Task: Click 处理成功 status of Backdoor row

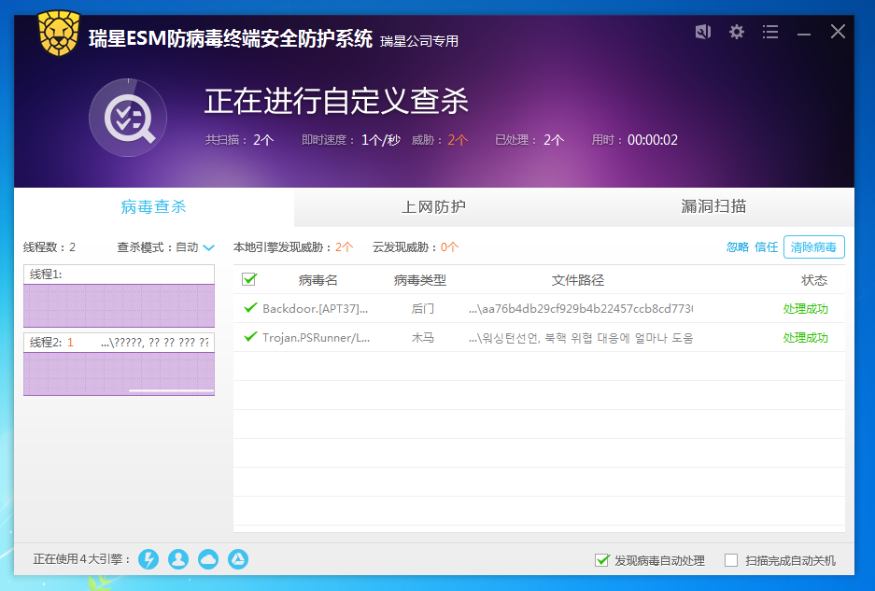Action: (805, 309)
